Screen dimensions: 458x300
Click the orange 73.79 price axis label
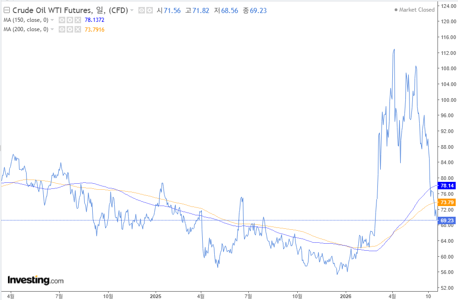point(447,202)
